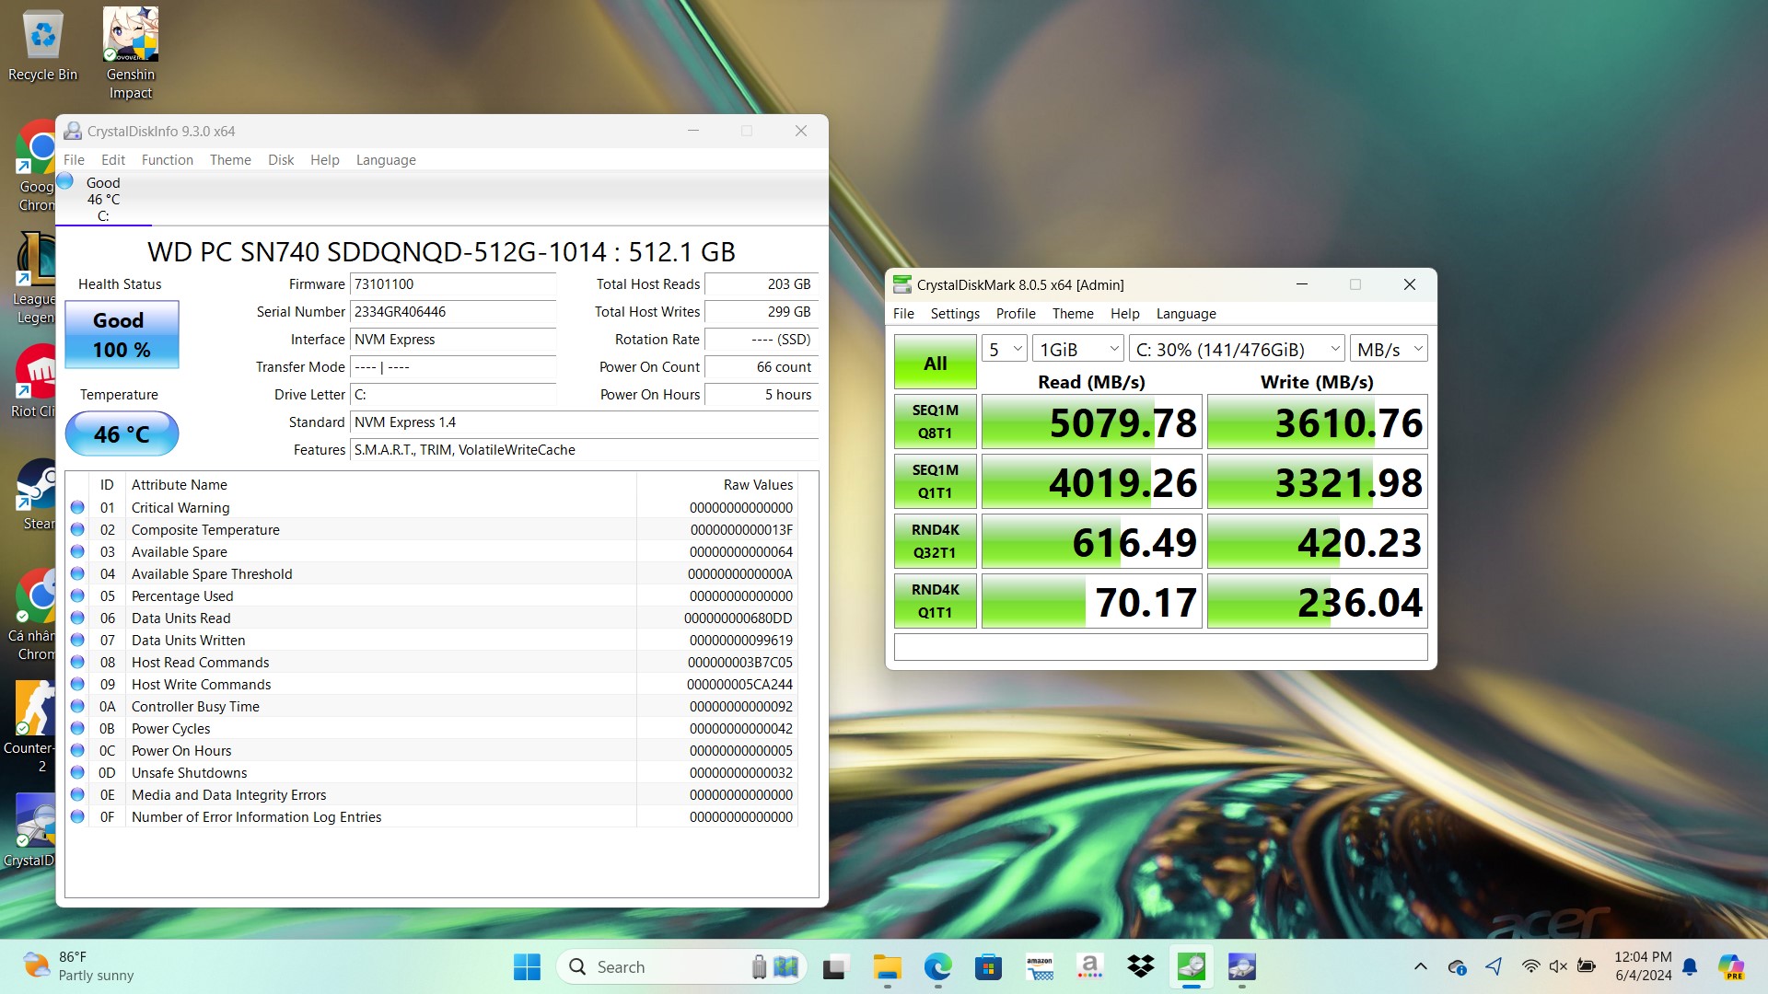Open the Amazon Assistant 'a' taskbar icon
Image resolution: width=1768 pixels, height=994 pixels.
pyautogui.click(x=1090, y=966)
